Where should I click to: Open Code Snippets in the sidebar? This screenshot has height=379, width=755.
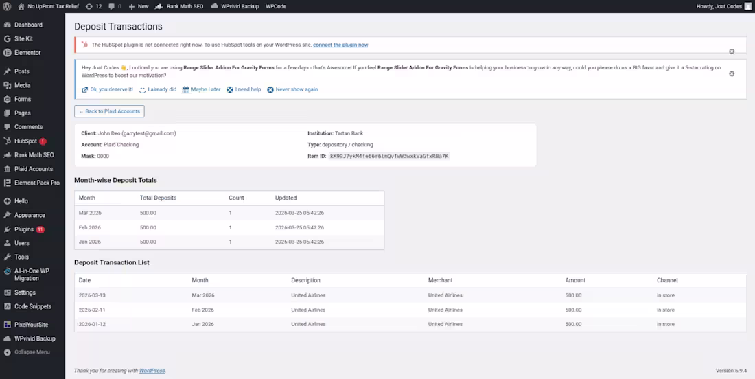pos(32,306)
